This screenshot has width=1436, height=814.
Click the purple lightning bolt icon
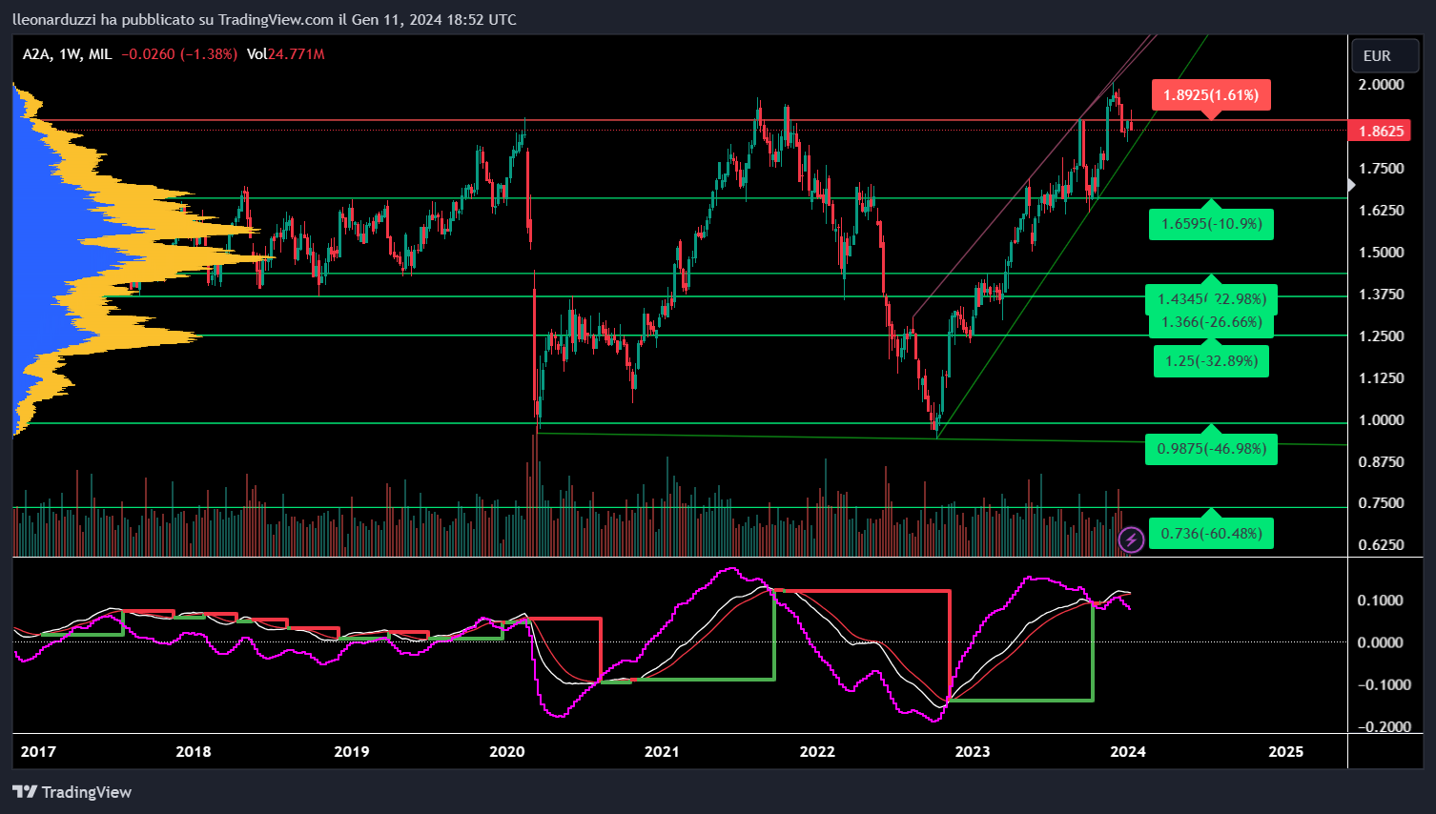(1131, 540)
